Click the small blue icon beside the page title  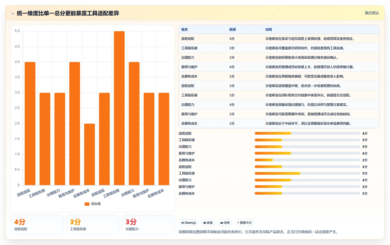[13, 13]
